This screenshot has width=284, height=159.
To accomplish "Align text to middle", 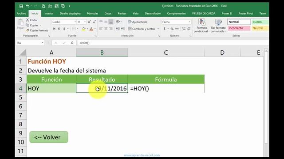I will click(x=106, y=22).
